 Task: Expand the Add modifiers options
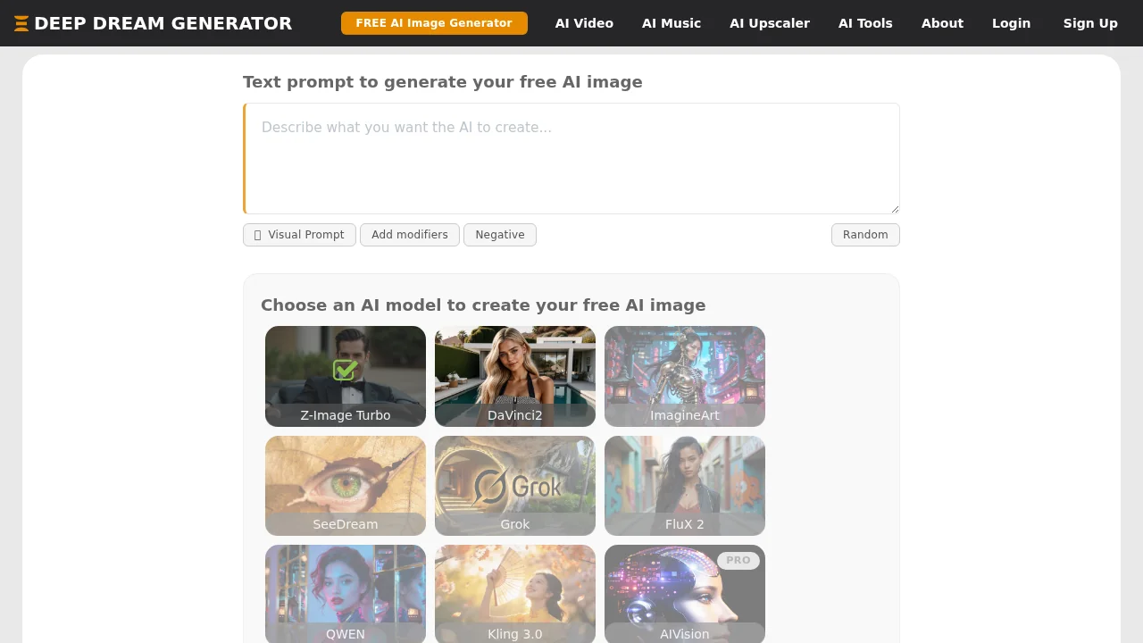(410, 235)
